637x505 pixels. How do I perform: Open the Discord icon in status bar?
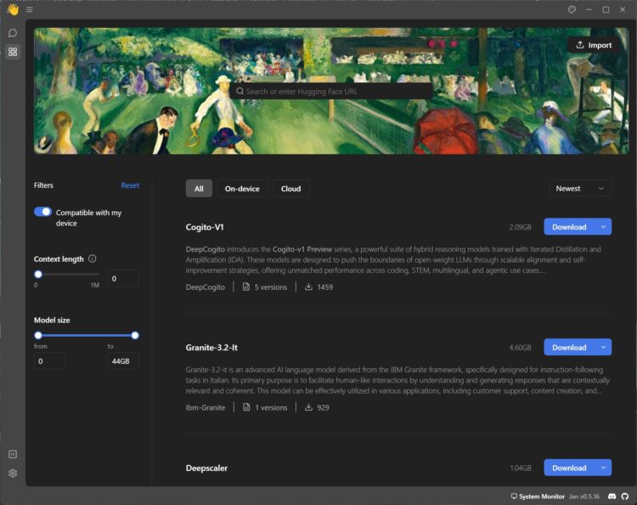click(613, 496)
